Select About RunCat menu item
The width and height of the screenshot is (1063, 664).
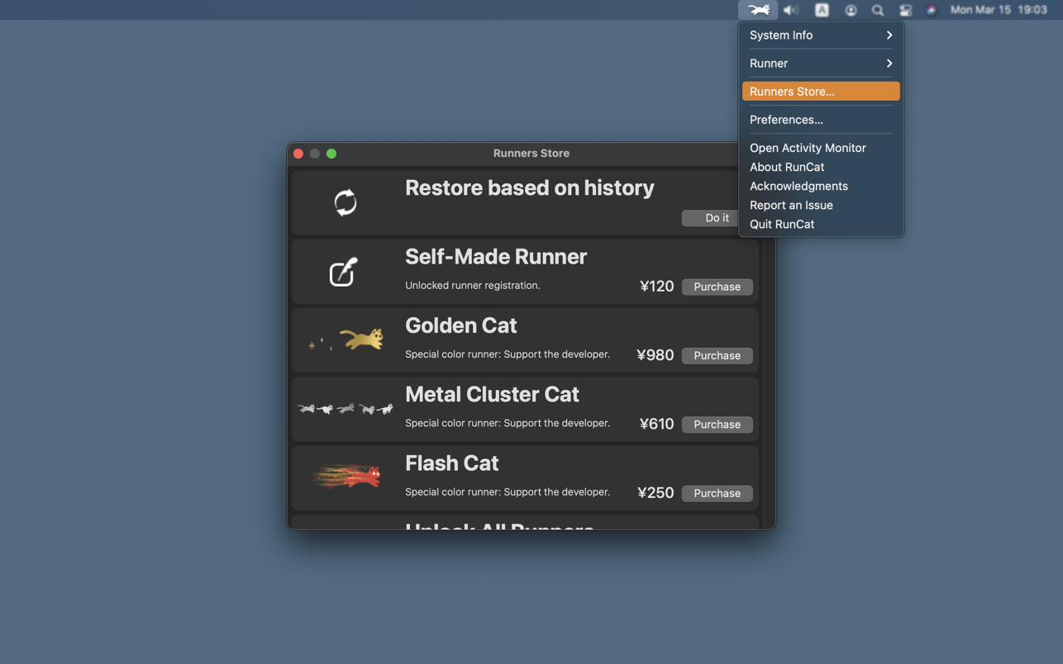[821, 167]
